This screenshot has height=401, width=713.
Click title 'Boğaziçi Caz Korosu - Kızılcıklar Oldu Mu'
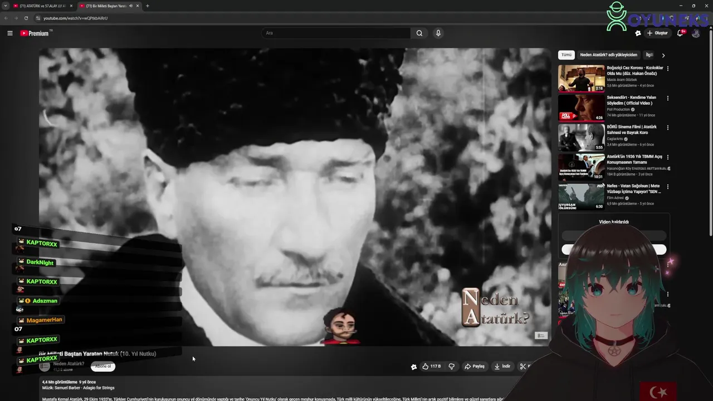pos(635,71)
